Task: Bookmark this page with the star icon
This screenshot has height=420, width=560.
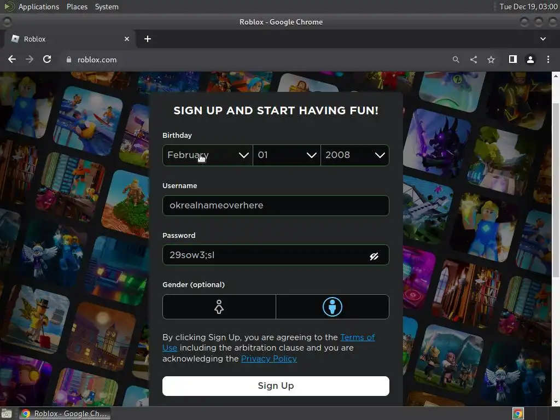Action: pyautogui.click(x=491, y=60)
